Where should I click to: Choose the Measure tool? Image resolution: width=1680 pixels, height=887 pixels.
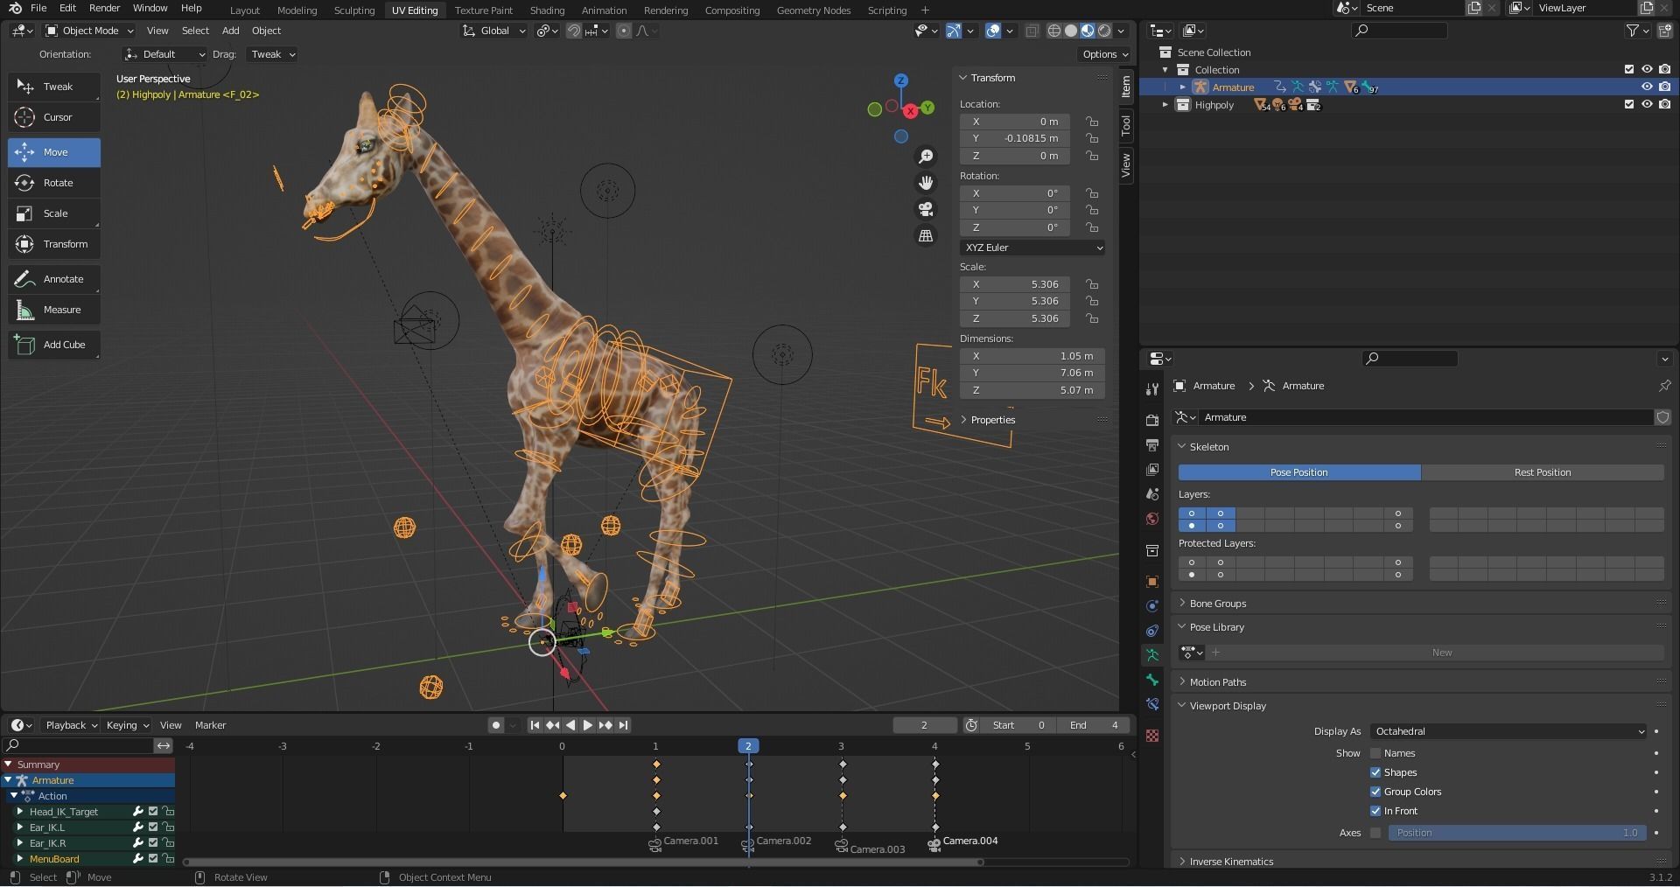[x=54, y=310]
